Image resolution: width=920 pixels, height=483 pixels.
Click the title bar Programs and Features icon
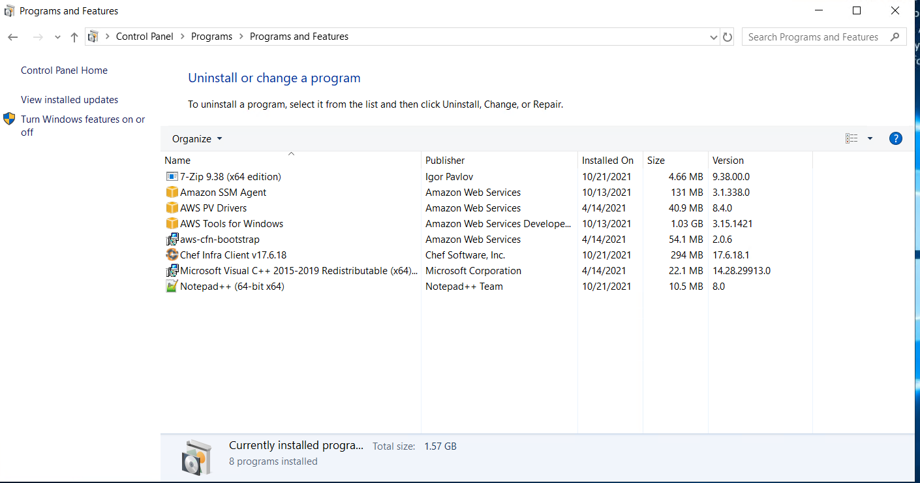pos(9,11)
